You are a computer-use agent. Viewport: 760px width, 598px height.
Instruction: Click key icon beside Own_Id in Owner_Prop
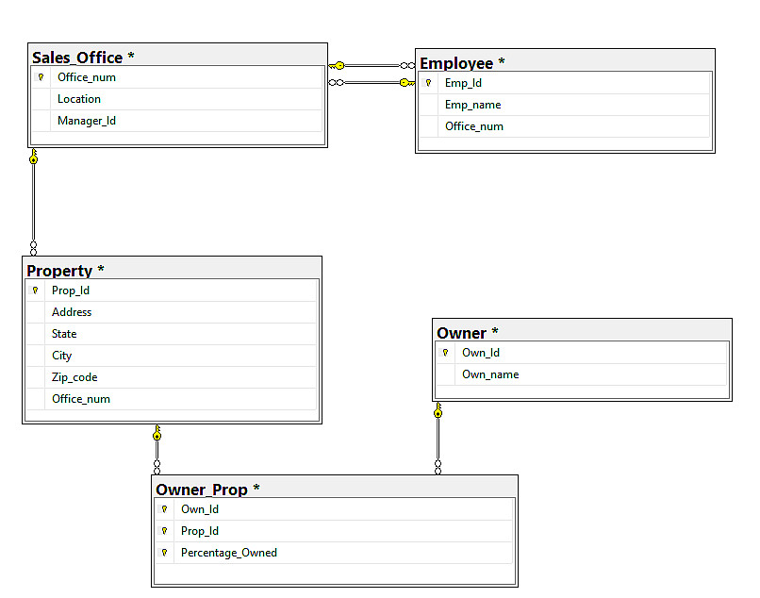point(165,509)
